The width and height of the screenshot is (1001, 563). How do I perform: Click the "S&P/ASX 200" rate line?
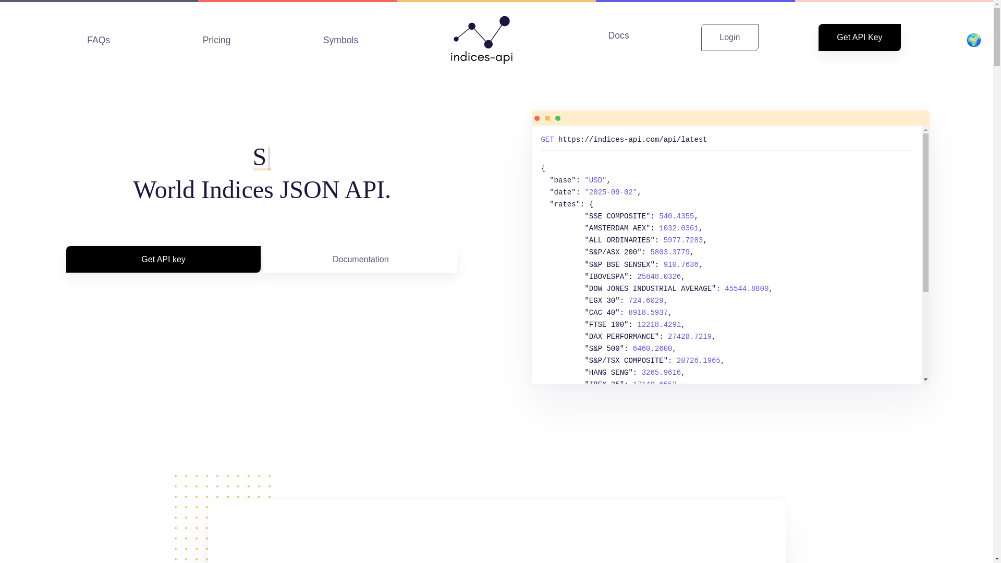coord(639,252)
